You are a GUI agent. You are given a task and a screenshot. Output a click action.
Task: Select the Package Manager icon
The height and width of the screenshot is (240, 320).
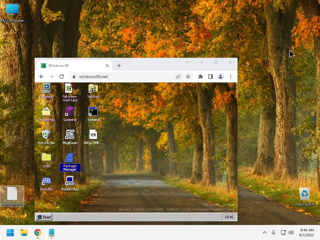point(70,162)
